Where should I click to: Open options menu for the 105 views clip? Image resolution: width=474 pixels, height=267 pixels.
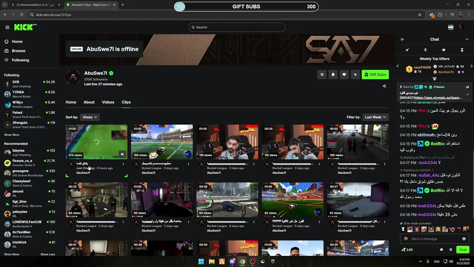(x=385, y=164)
